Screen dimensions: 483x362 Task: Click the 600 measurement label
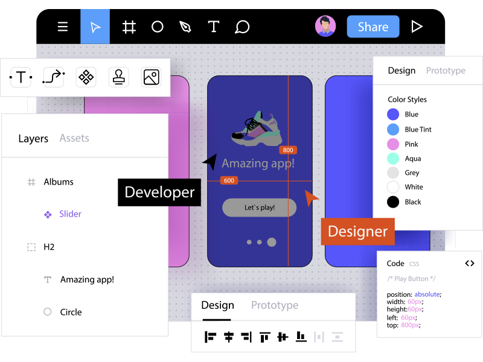pyautogui.click(x=229, y=180)
